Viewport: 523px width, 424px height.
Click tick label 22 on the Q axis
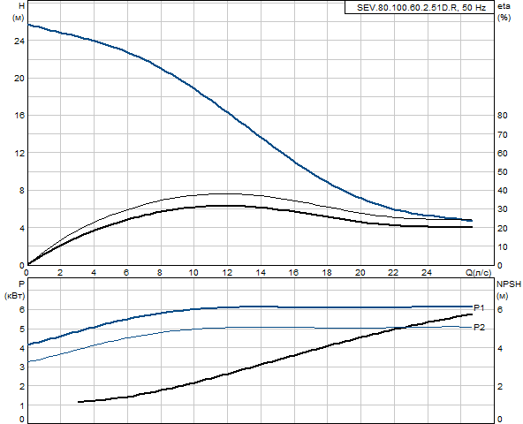coord(394,273)
